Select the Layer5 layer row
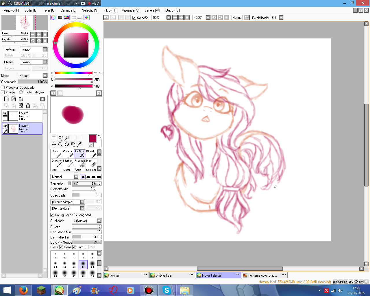 pyautogui.click(x=22, y=116)
